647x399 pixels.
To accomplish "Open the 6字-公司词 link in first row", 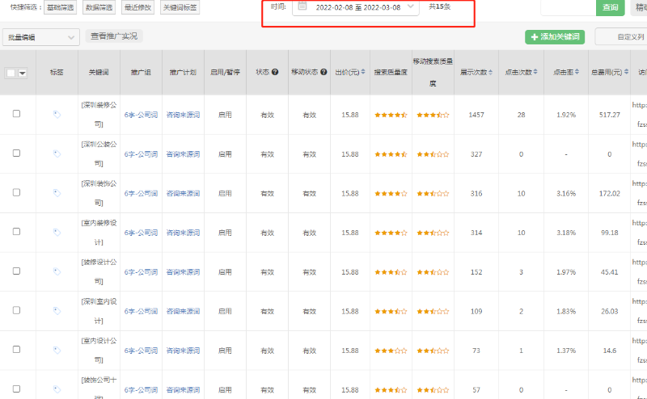I will pyautogui.click(x=141, y=115).
